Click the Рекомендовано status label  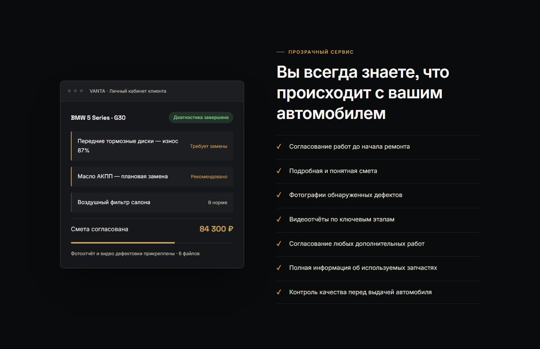pyautogui.click(x=209, y=176)
